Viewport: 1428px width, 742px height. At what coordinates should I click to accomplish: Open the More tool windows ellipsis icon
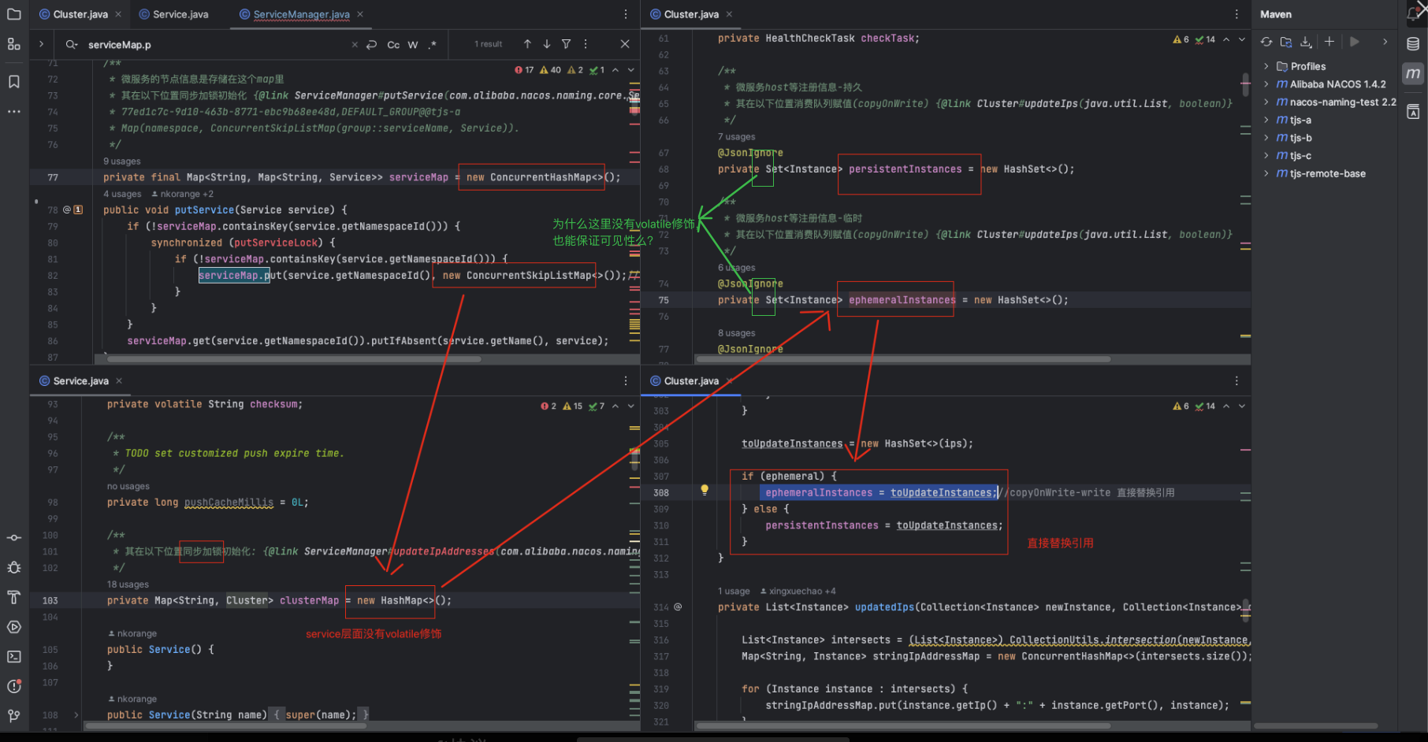pos(13,111)
